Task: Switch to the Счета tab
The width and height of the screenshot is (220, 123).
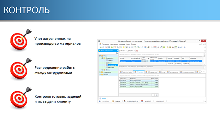Action: pyautogui.click(x=162, y=72)
